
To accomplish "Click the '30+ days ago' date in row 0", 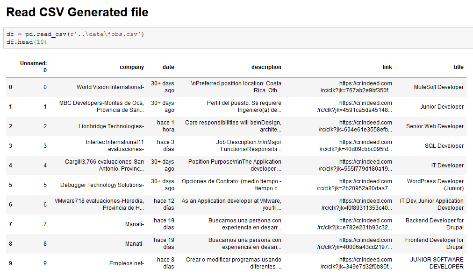I will (162, 87).
